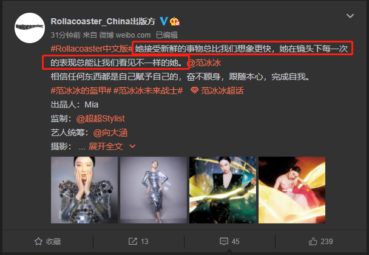The image size is (369, 255).
Task: Like the post with thumbs-up icon
Action: pyautogui.click(x=313, y=242)
